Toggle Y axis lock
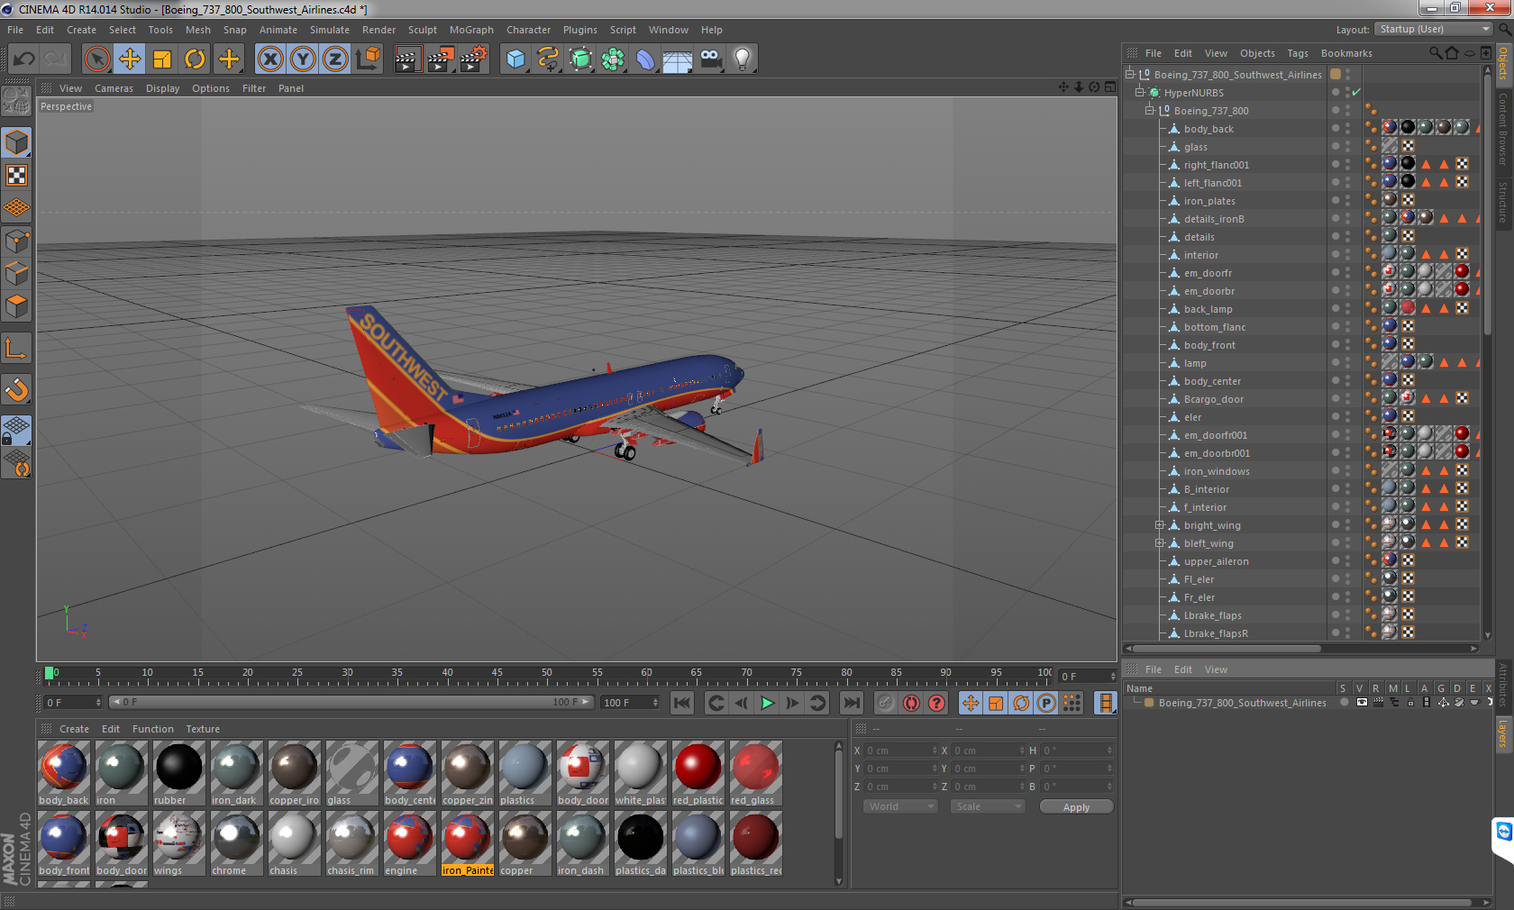This screenshot has width=1514, height=910. [303, 59]
